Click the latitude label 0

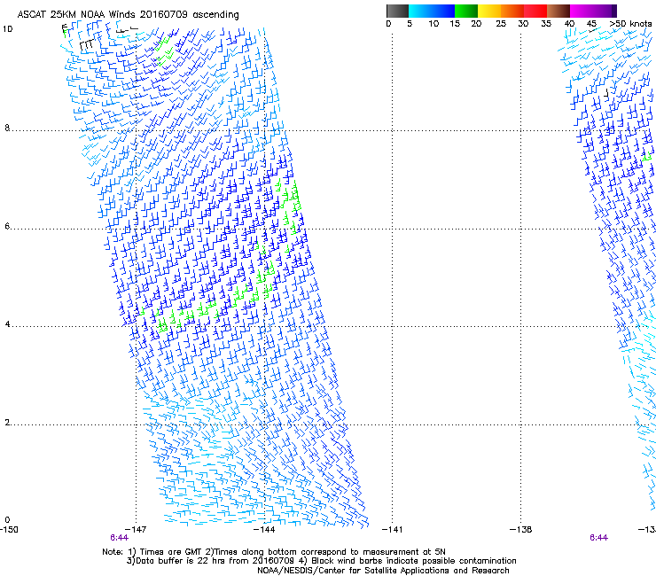(7, 520)
